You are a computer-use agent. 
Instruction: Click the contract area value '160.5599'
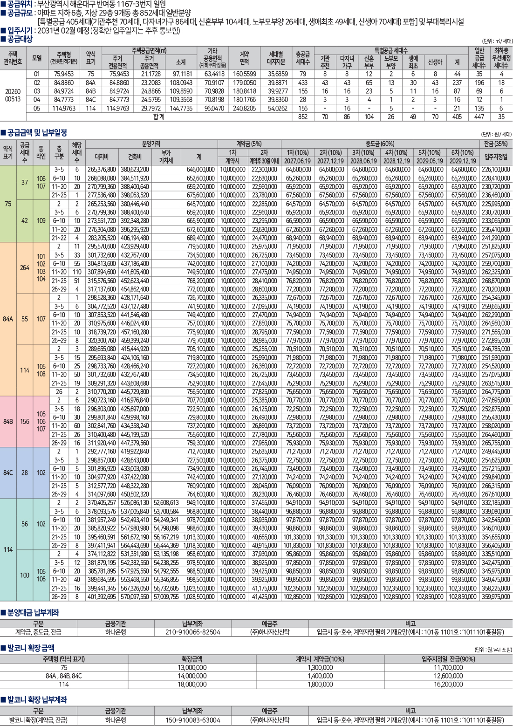(x=245, y=74)
